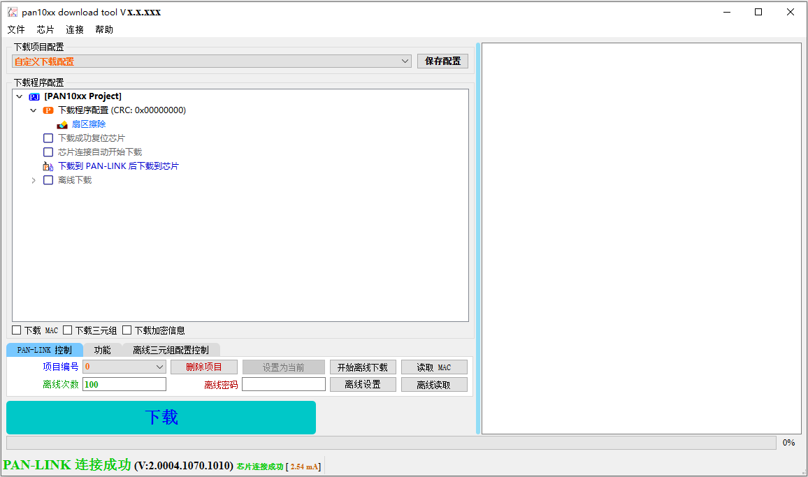
Task: Toggle the 下载三元组 checkbox
Action: pyautogui.click(x=68, y=330)
